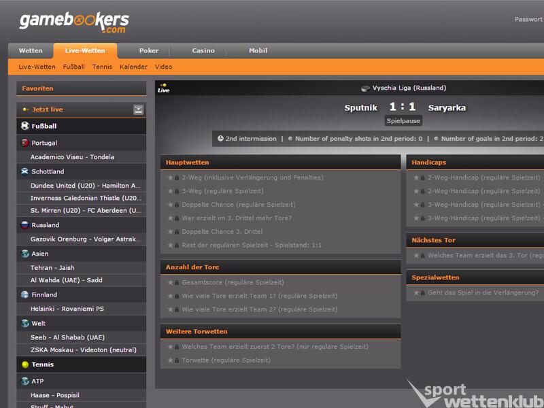
Task: Open the Kalender submenu item
Action: tap(133, 67)
